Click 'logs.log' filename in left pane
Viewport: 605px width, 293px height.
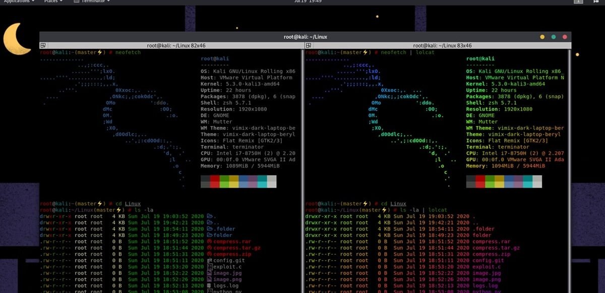click(226, 285)
